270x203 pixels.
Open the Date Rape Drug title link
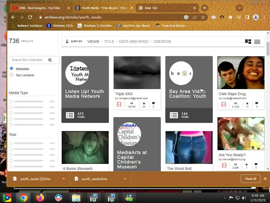232,94
